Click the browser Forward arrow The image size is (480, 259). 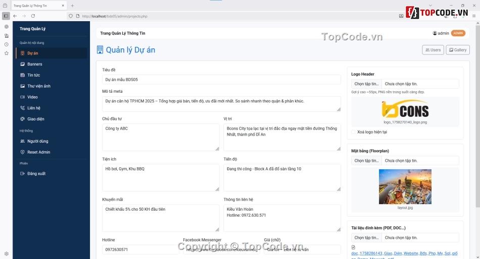(24, 16)
